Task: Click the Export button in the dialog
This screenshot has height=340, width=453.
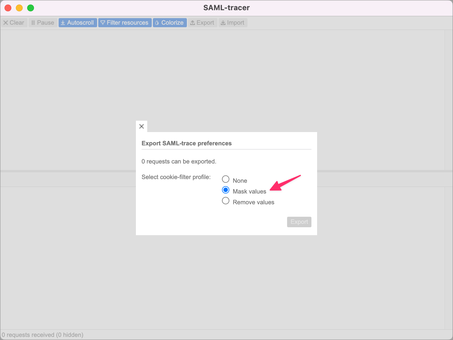Action: [x=299, y=222]
